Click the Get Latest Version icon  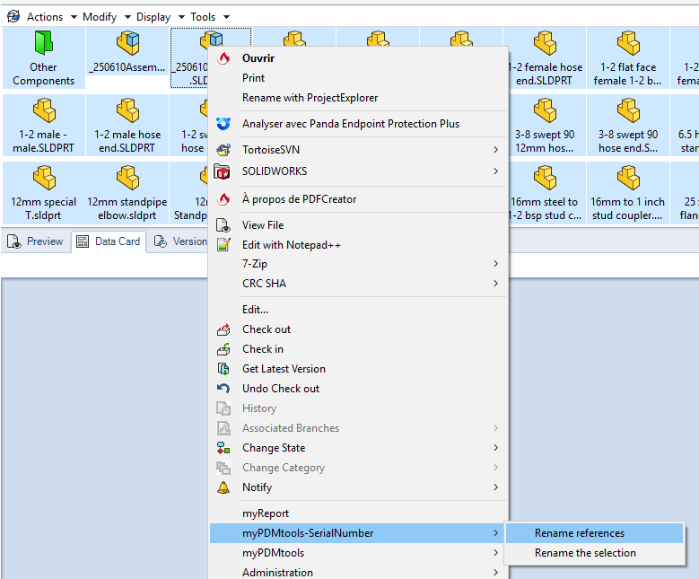tap(223, 369)
